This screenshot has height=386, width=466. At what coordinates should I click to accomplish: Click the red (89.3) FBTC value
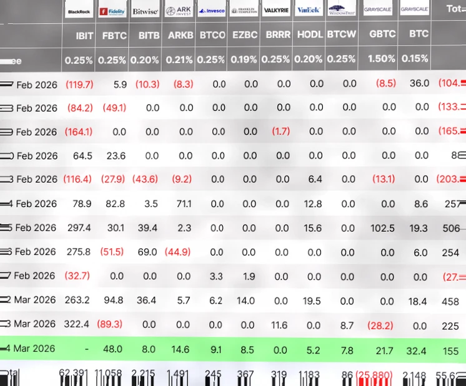tap(110, 324)
